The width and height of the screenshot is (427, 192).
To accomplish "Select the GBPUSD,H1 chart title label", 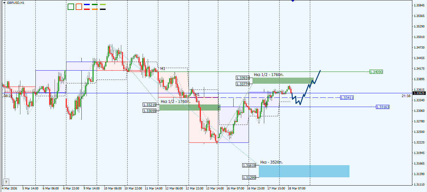I will pyautogui.click(x=16, y=3).
